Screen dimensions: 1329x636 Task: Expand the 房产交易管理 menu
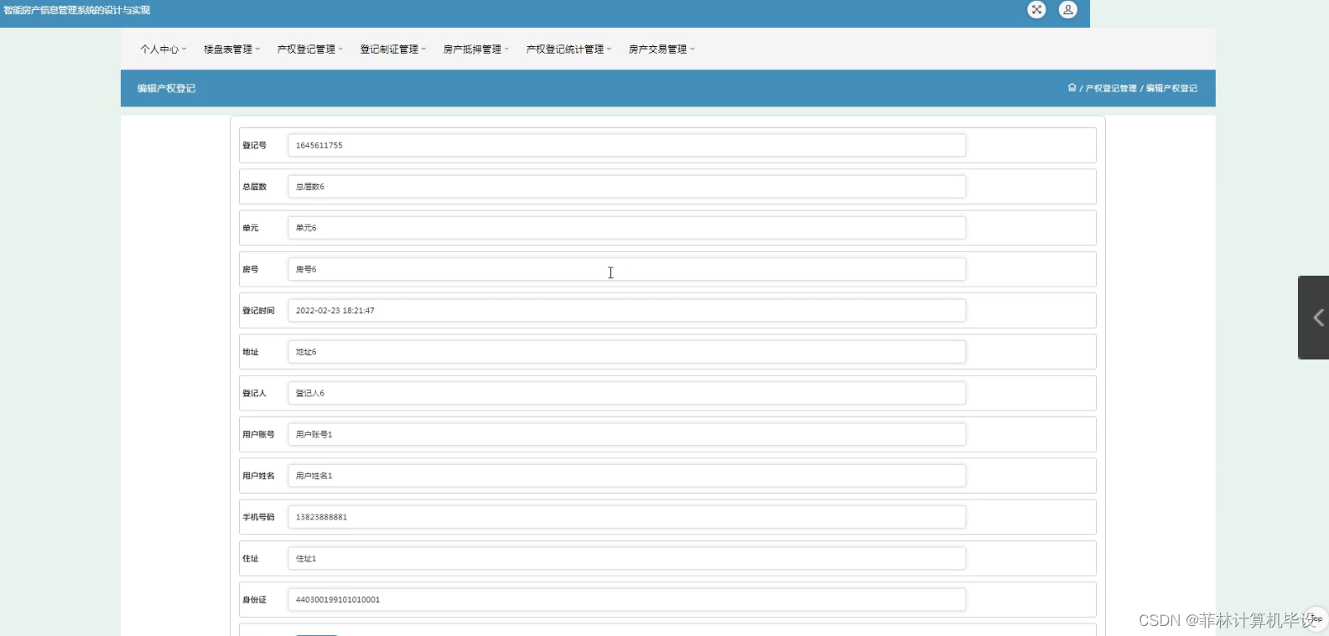tap(662, 49)
